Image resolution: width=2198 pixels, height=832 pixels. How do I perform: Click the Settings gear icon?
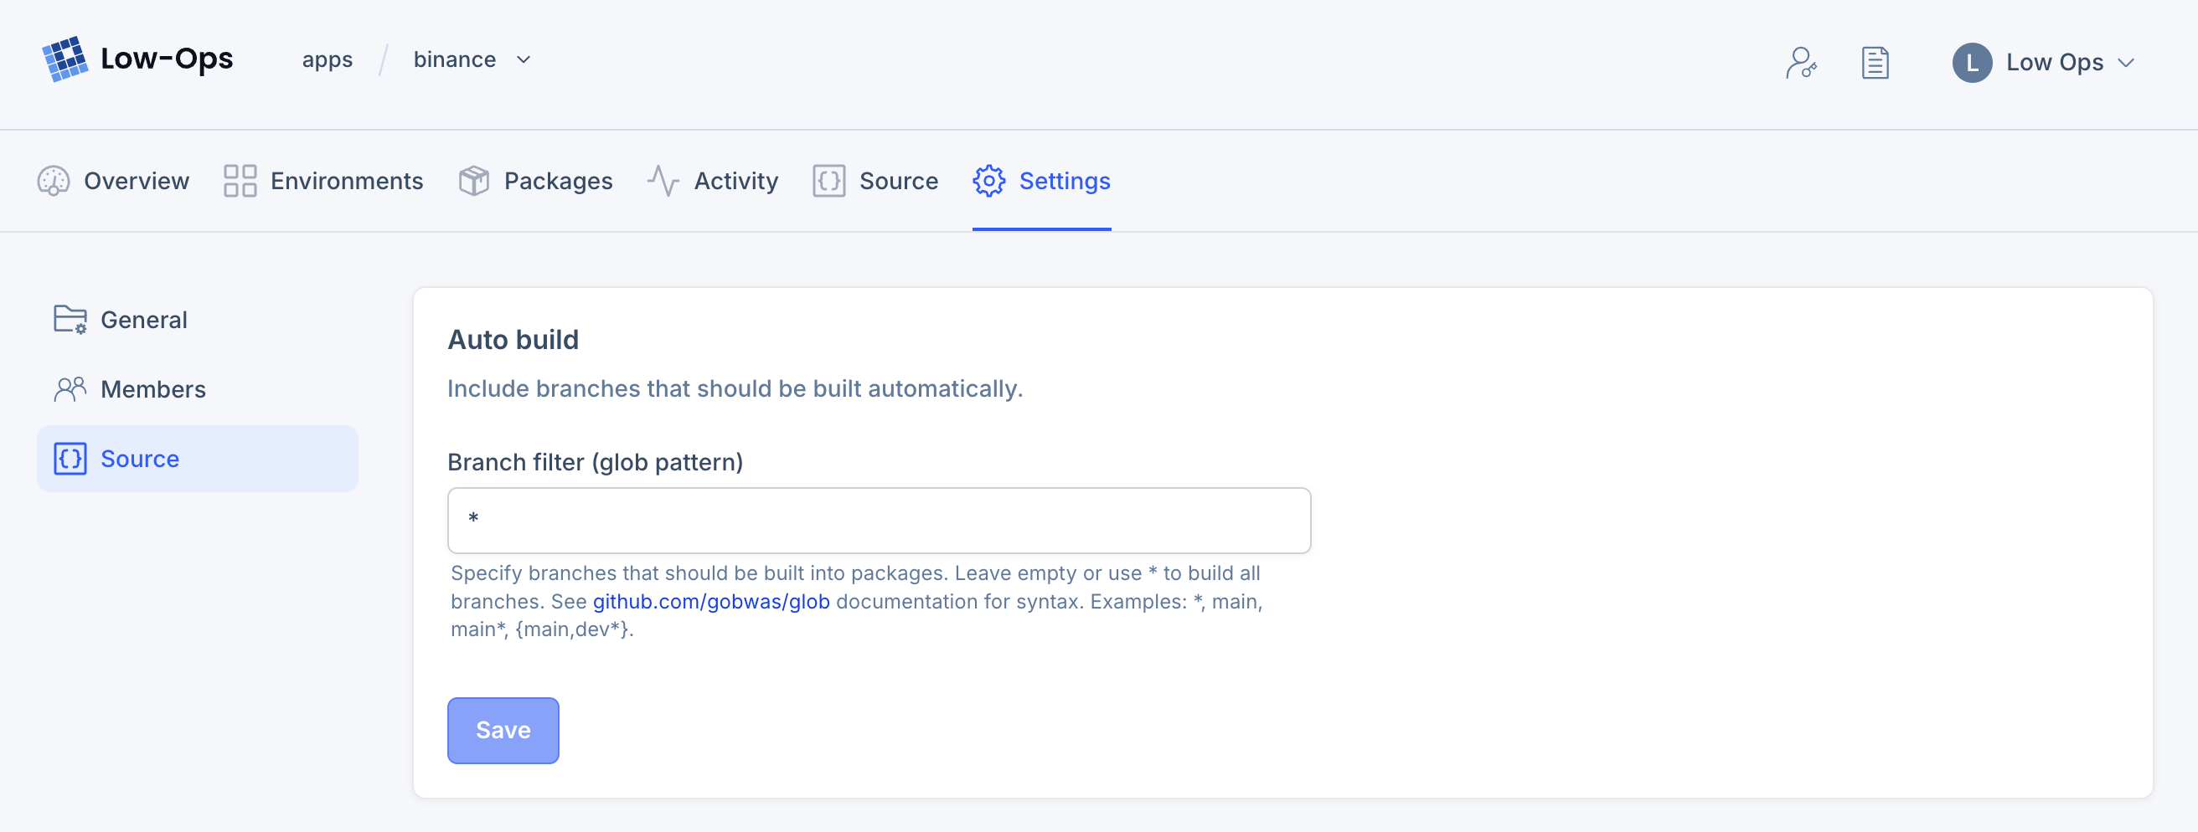point(989,181)
